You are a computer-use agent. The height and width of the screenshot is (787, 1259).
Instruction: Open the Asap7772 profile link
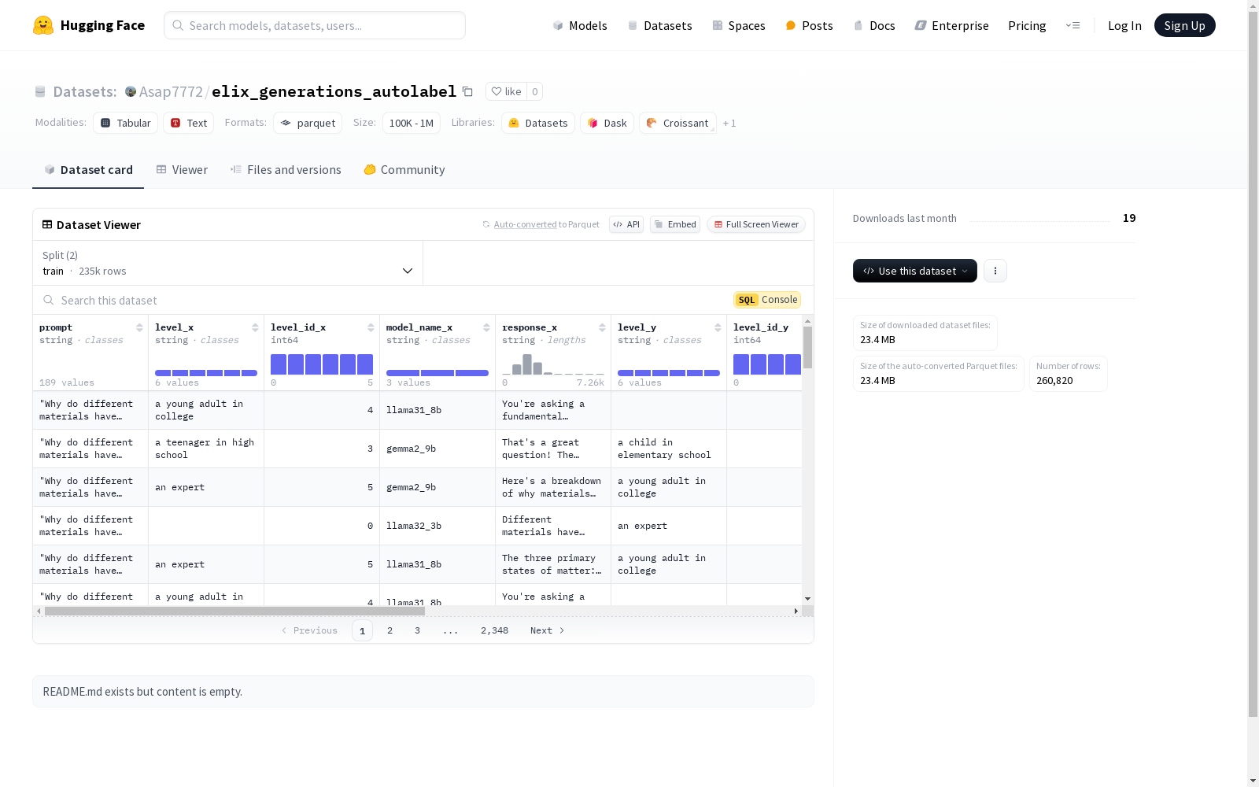pos(171,91)
